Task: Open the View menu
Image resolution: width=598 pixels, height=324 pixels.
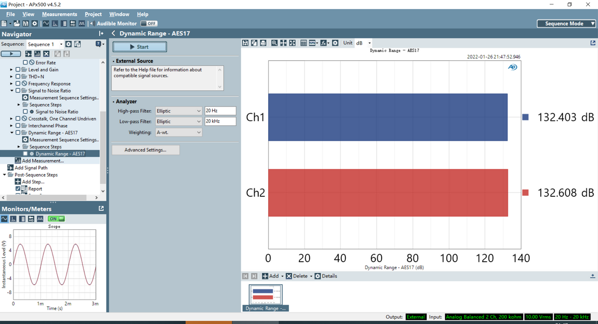Action: point(28,14)
